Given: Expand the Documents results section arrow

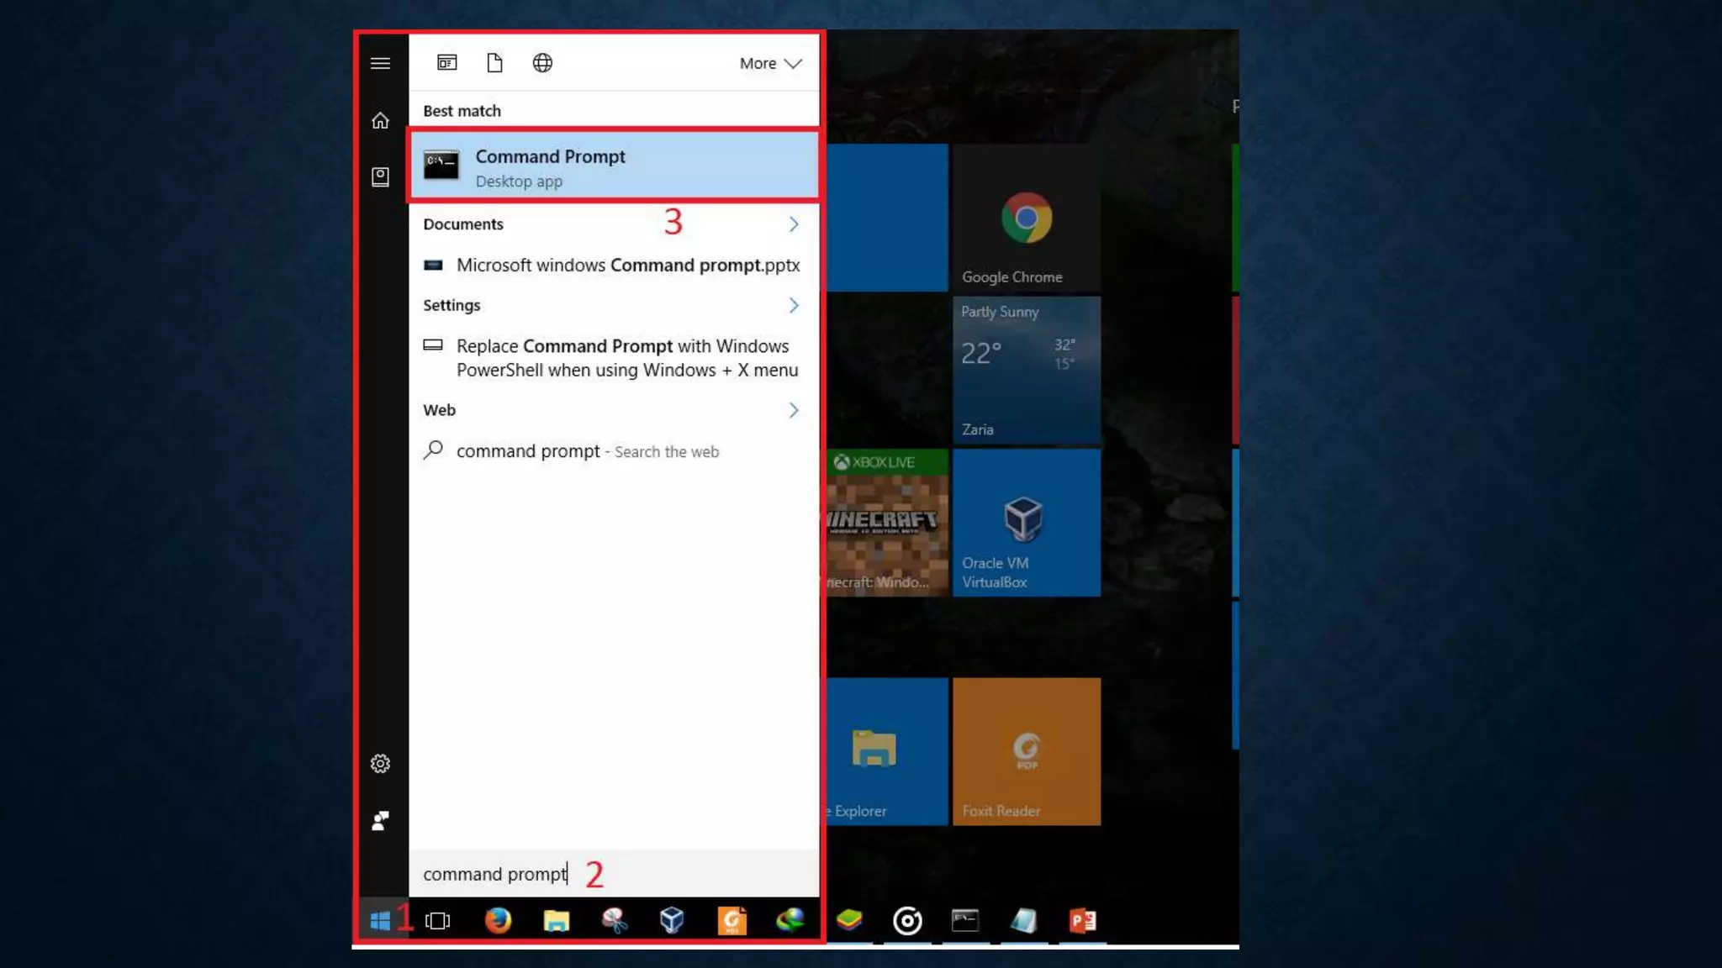Looking at the screenshot, I should click(793, 224).
